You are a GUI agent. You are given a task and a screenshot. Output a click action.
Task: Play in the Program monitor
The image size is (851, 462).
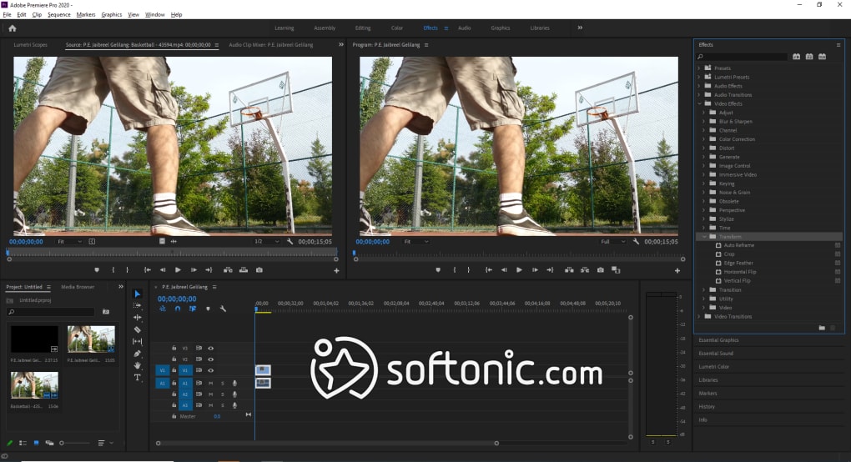click(519, 270)
